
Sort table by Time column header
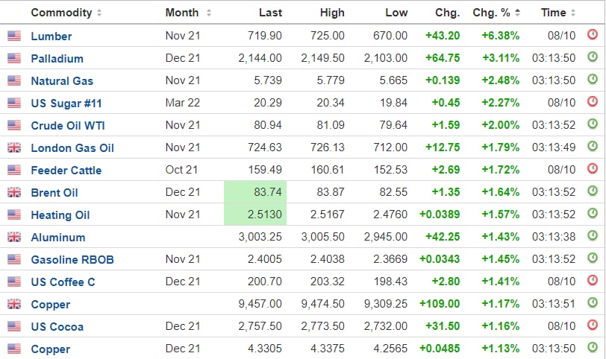tap(558, 13)
